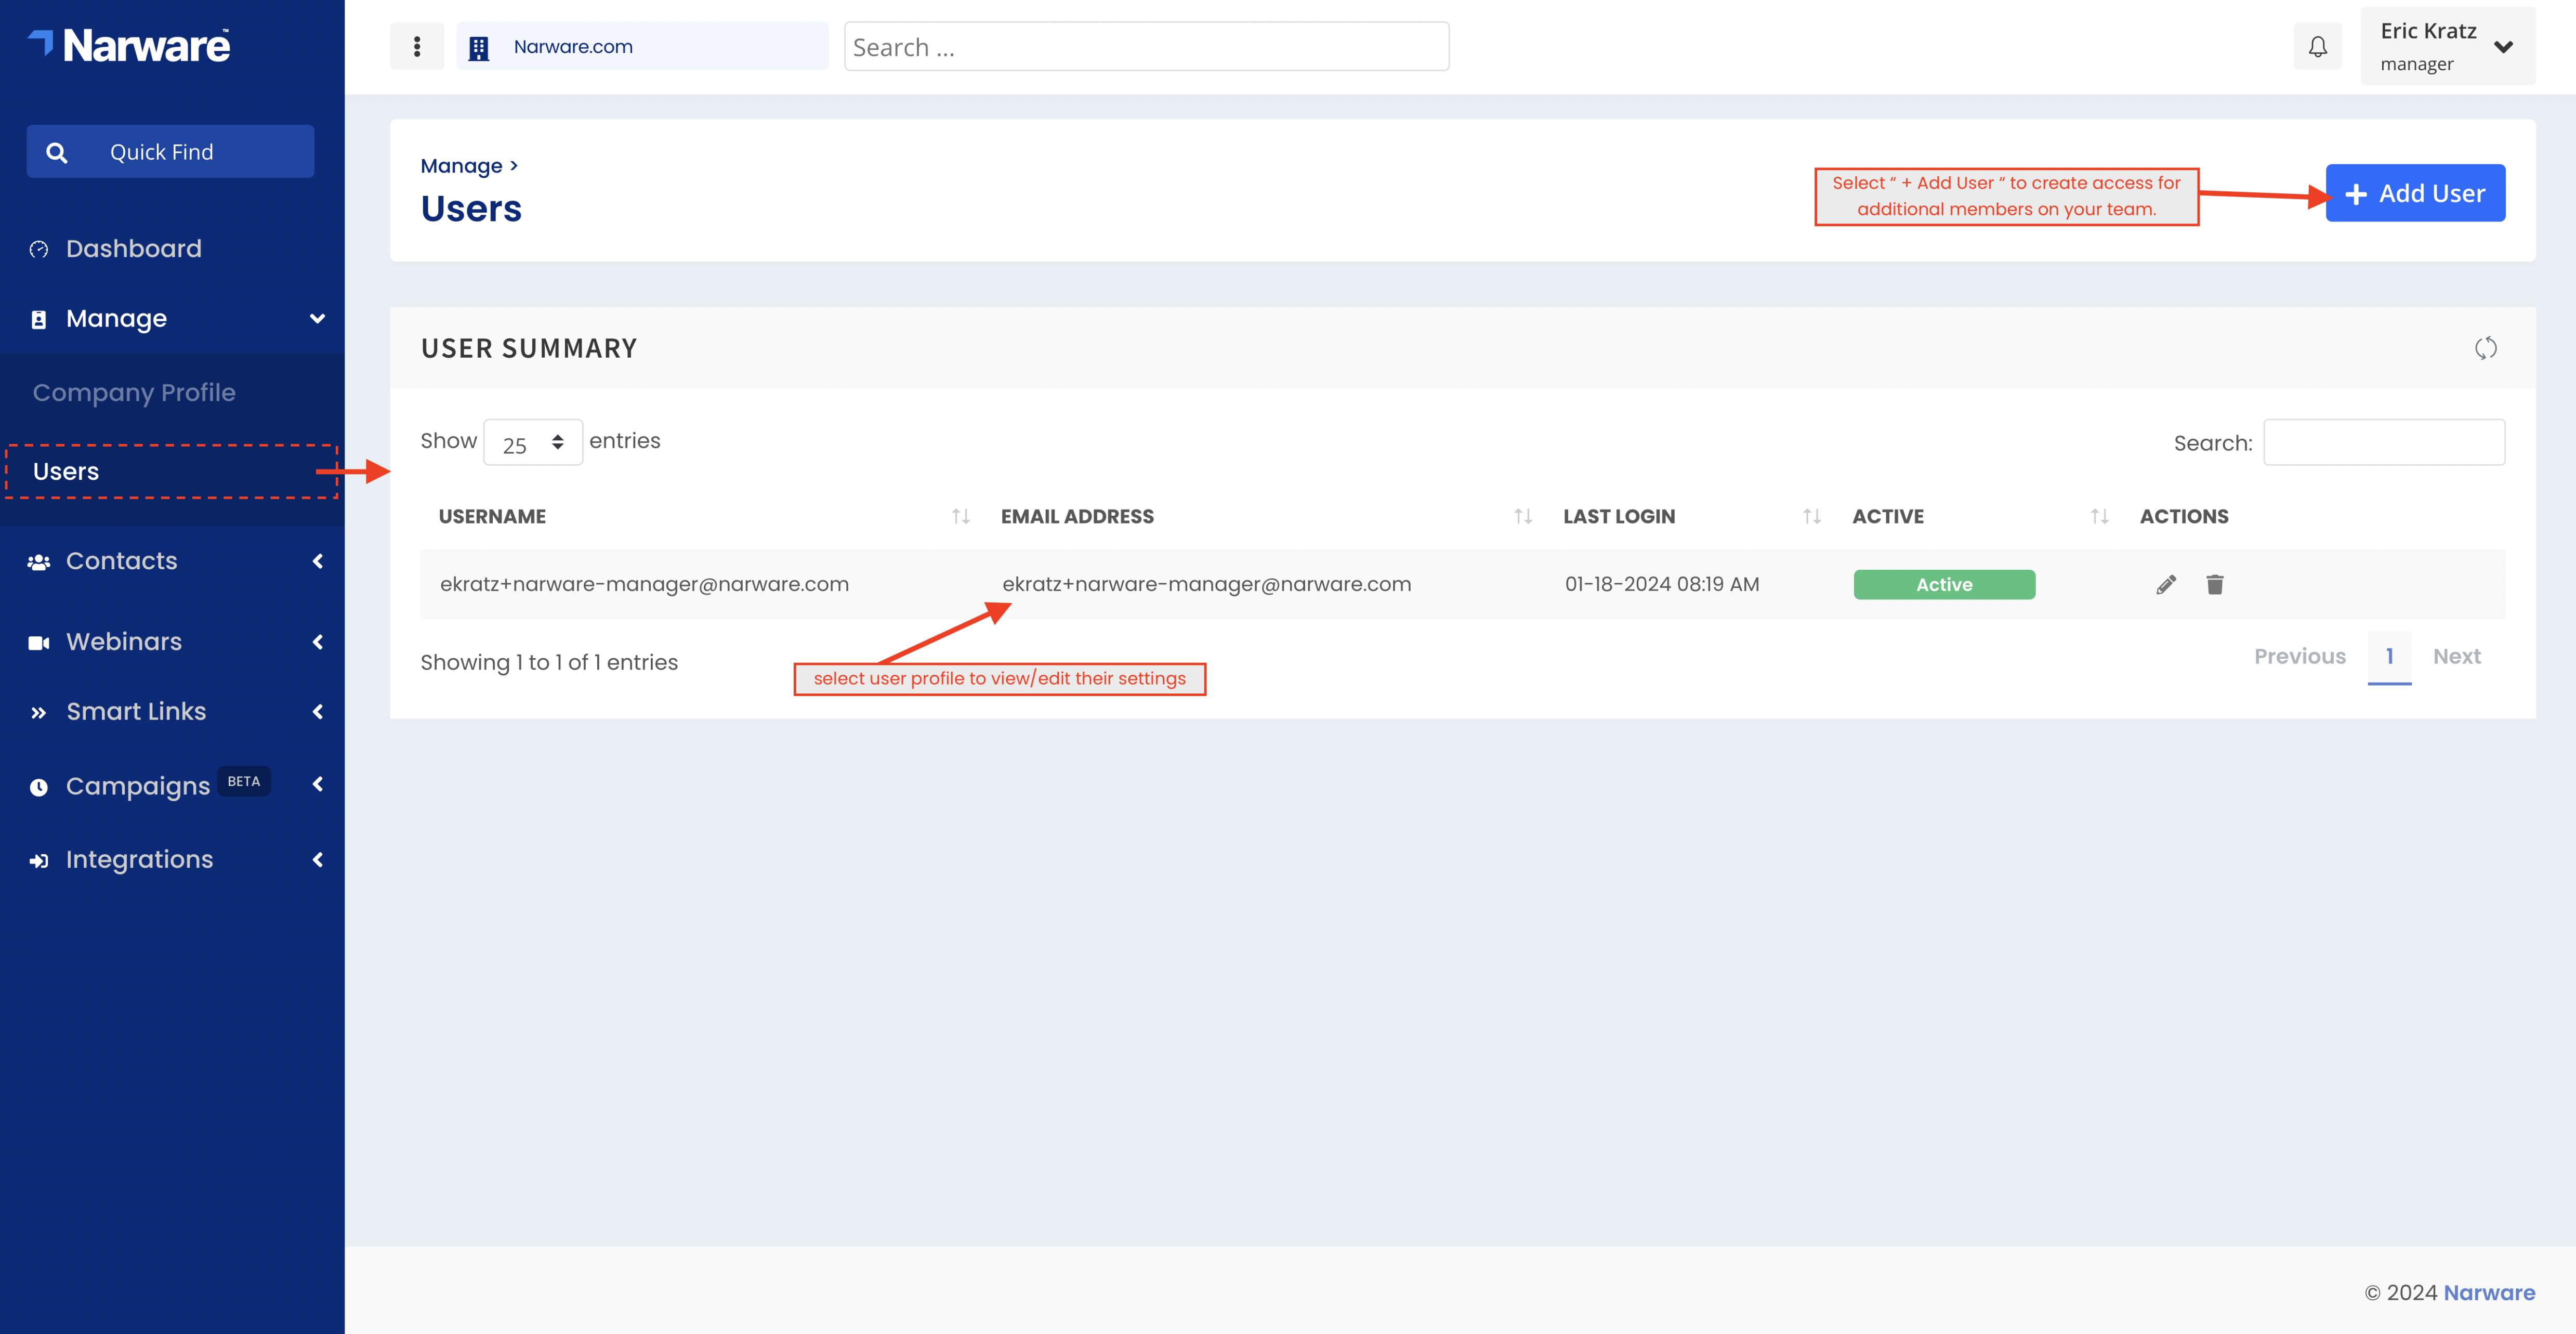Open the Narware footer link

pyautogui.click(x=2489, y=1293)
